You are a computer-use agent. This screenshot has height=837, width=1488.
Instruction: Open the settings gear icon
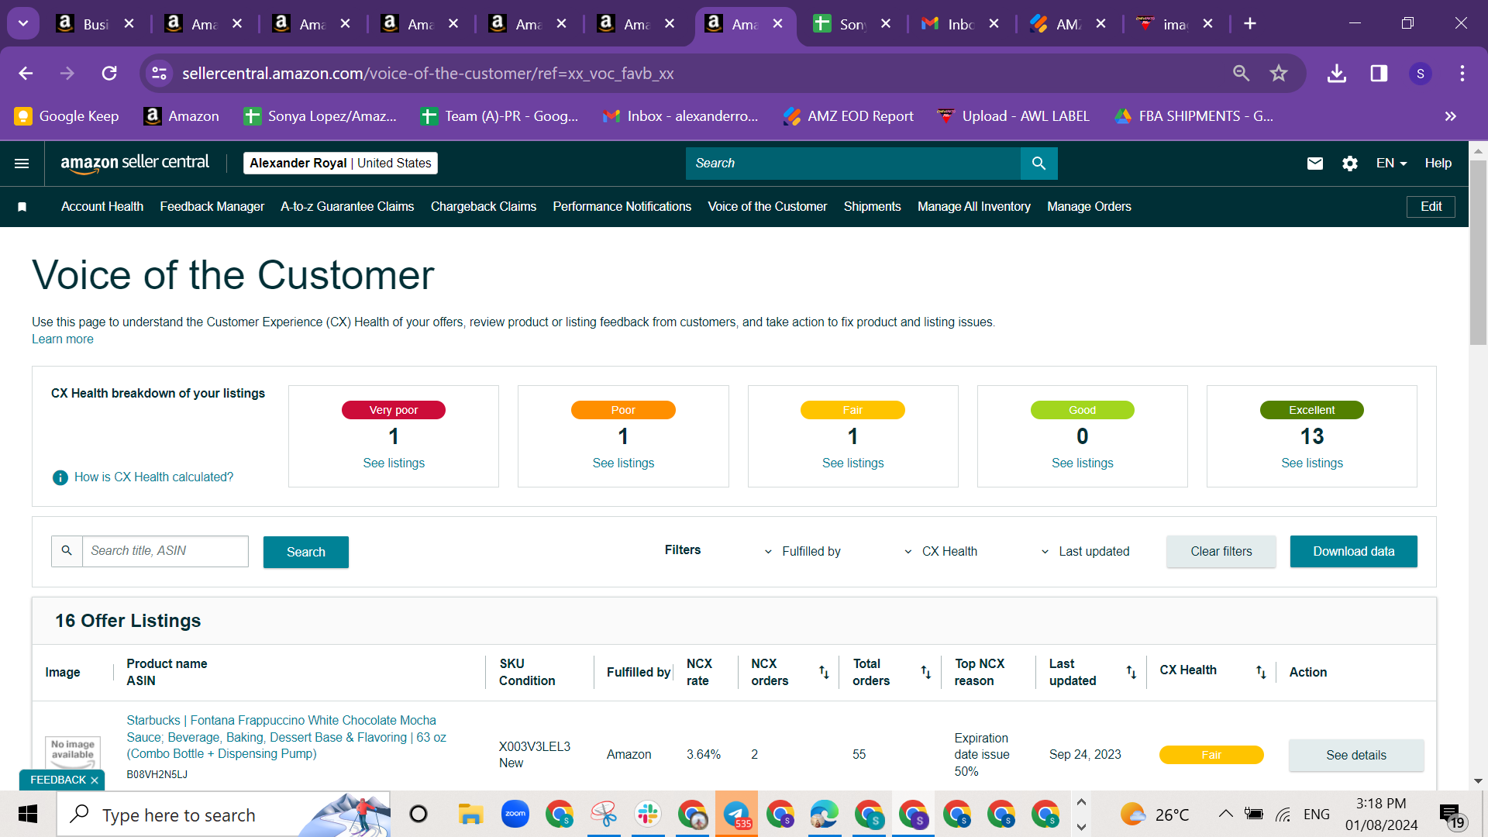1350,164
